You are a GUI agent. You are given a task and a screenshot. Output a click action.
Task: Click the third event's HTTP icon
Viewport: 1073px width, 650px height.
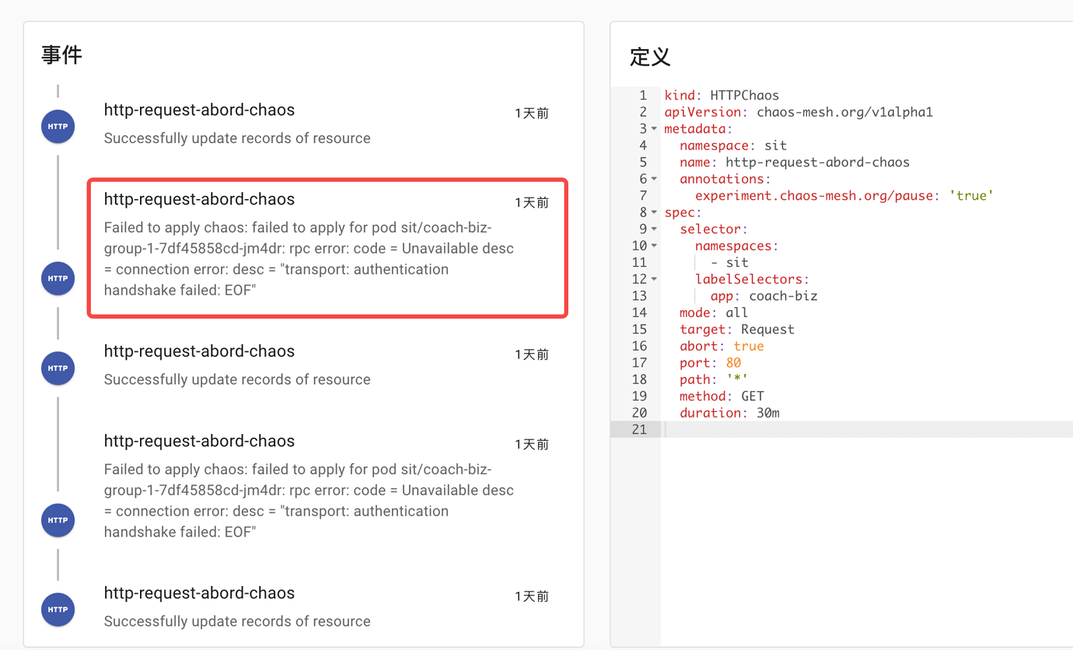[x=58, y=369]
